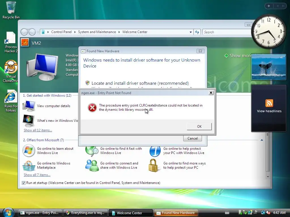Click the analog clock sidebar gadget
Image resolution: width=290 pixels, height=217 pixels.
point(268,32)
